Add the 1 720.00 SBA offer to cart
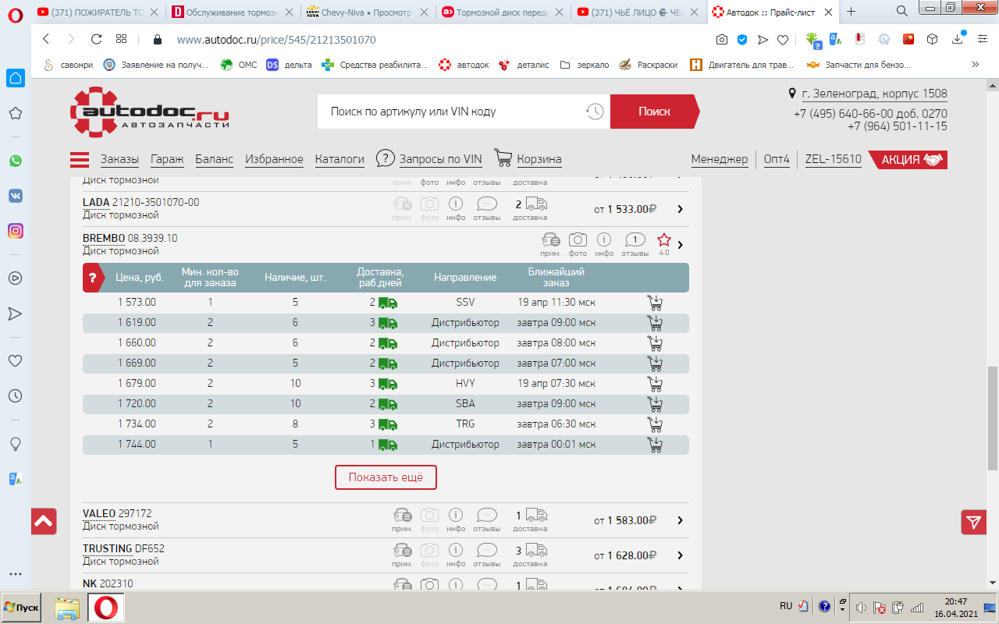999x624 pixels. point(655,404)
